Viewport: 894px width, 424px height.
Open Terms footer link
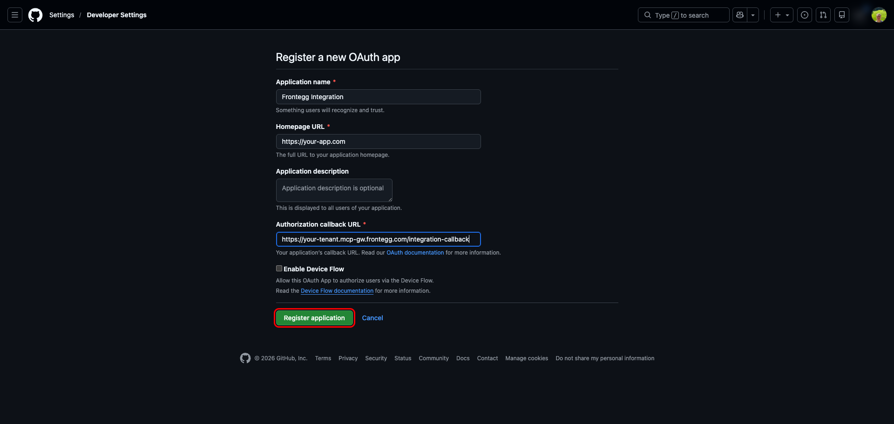(x=323, y=358)
